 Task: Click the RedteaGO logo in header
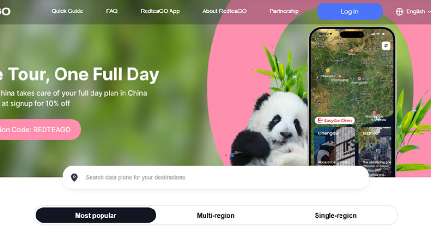pos(5,11)
